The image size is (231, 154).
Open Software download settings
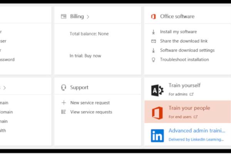[x=187, y=50]
